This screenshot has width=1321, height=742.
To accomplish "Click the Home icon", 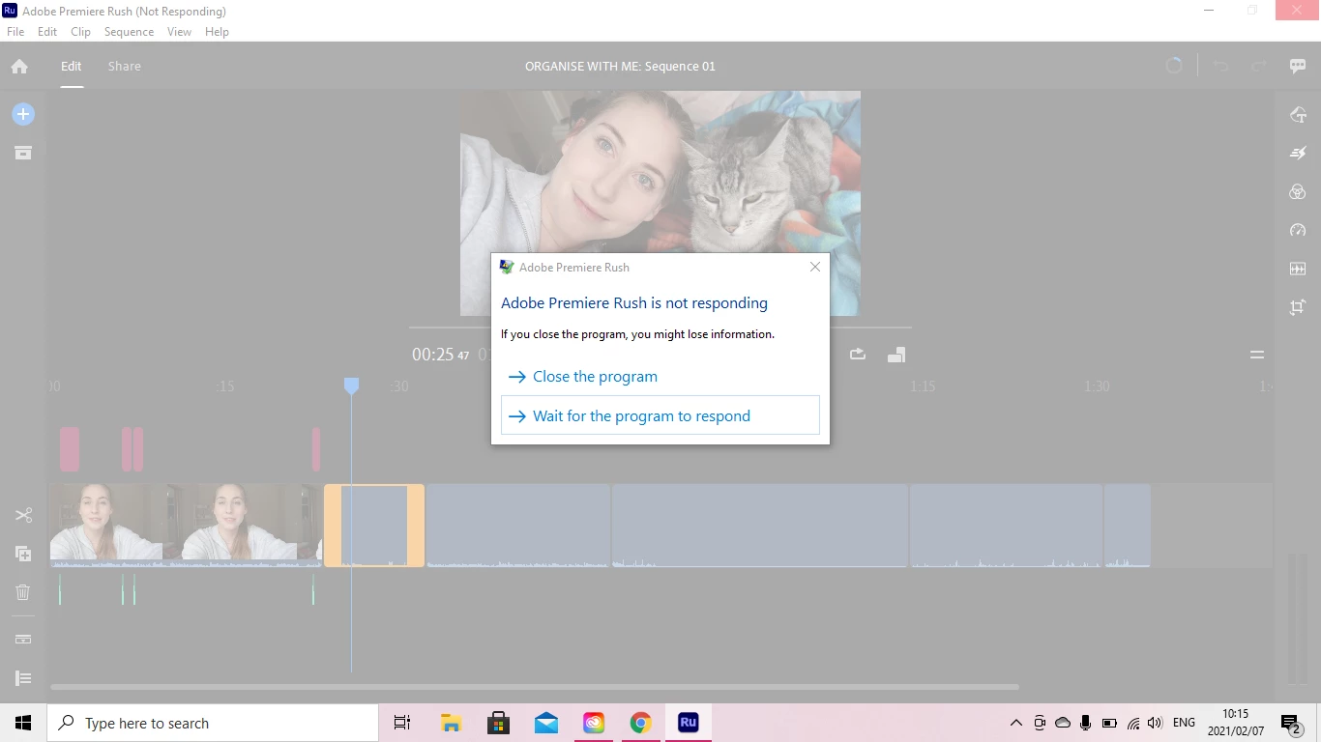I will [x=19, y=67].
